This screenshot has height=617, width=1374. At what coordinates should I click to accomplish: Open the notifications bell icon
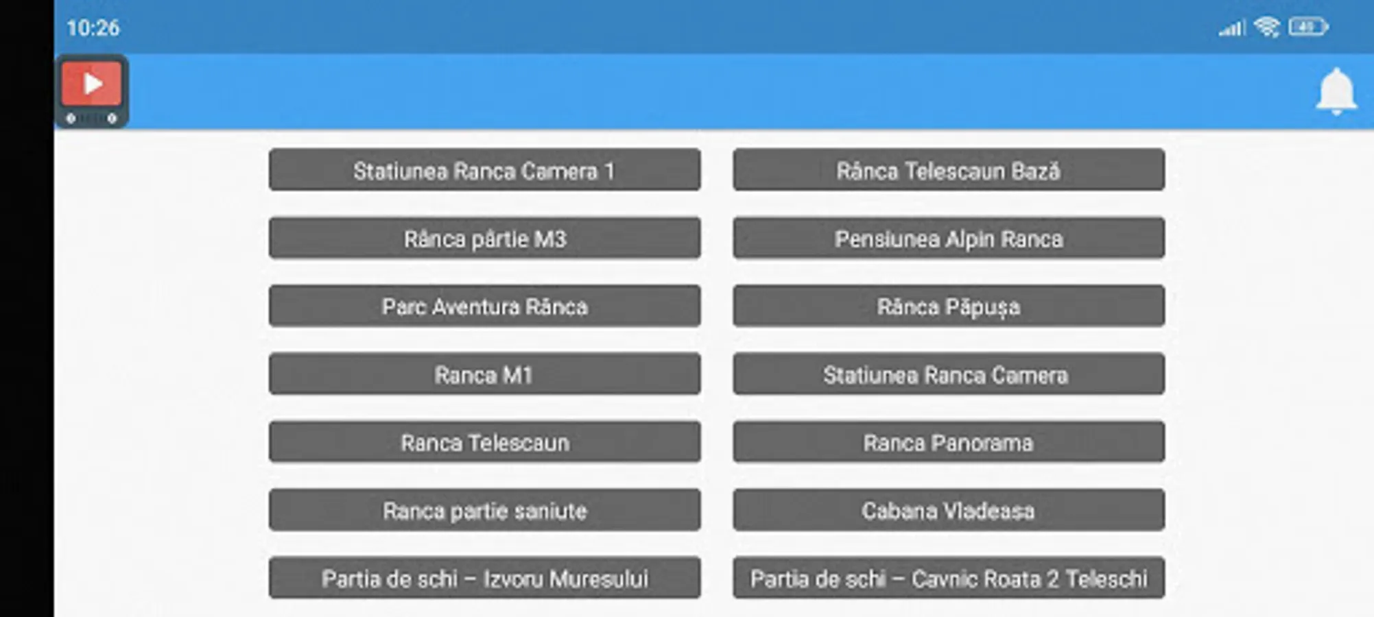[1336, 91]
